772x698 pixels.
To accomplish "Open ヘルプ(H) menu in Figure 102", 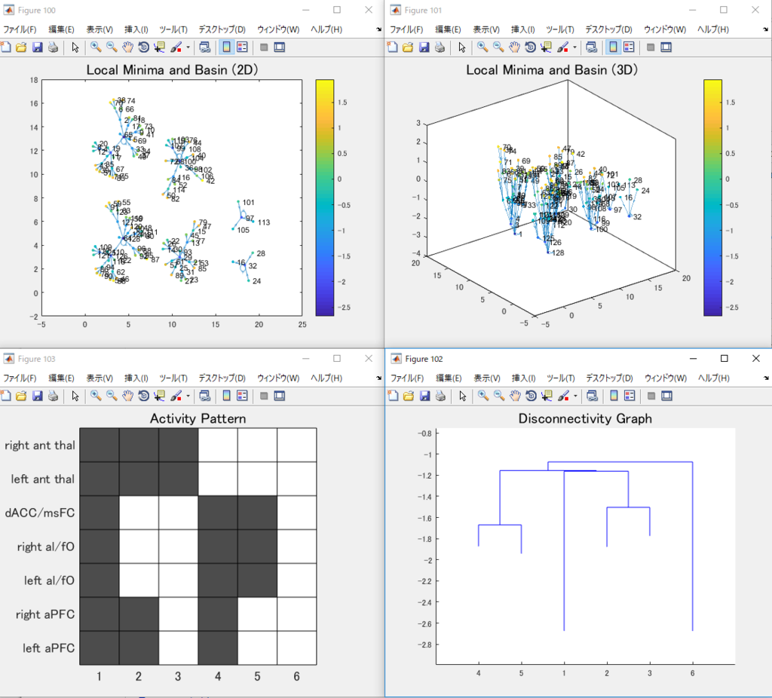I will coord(714,378).
